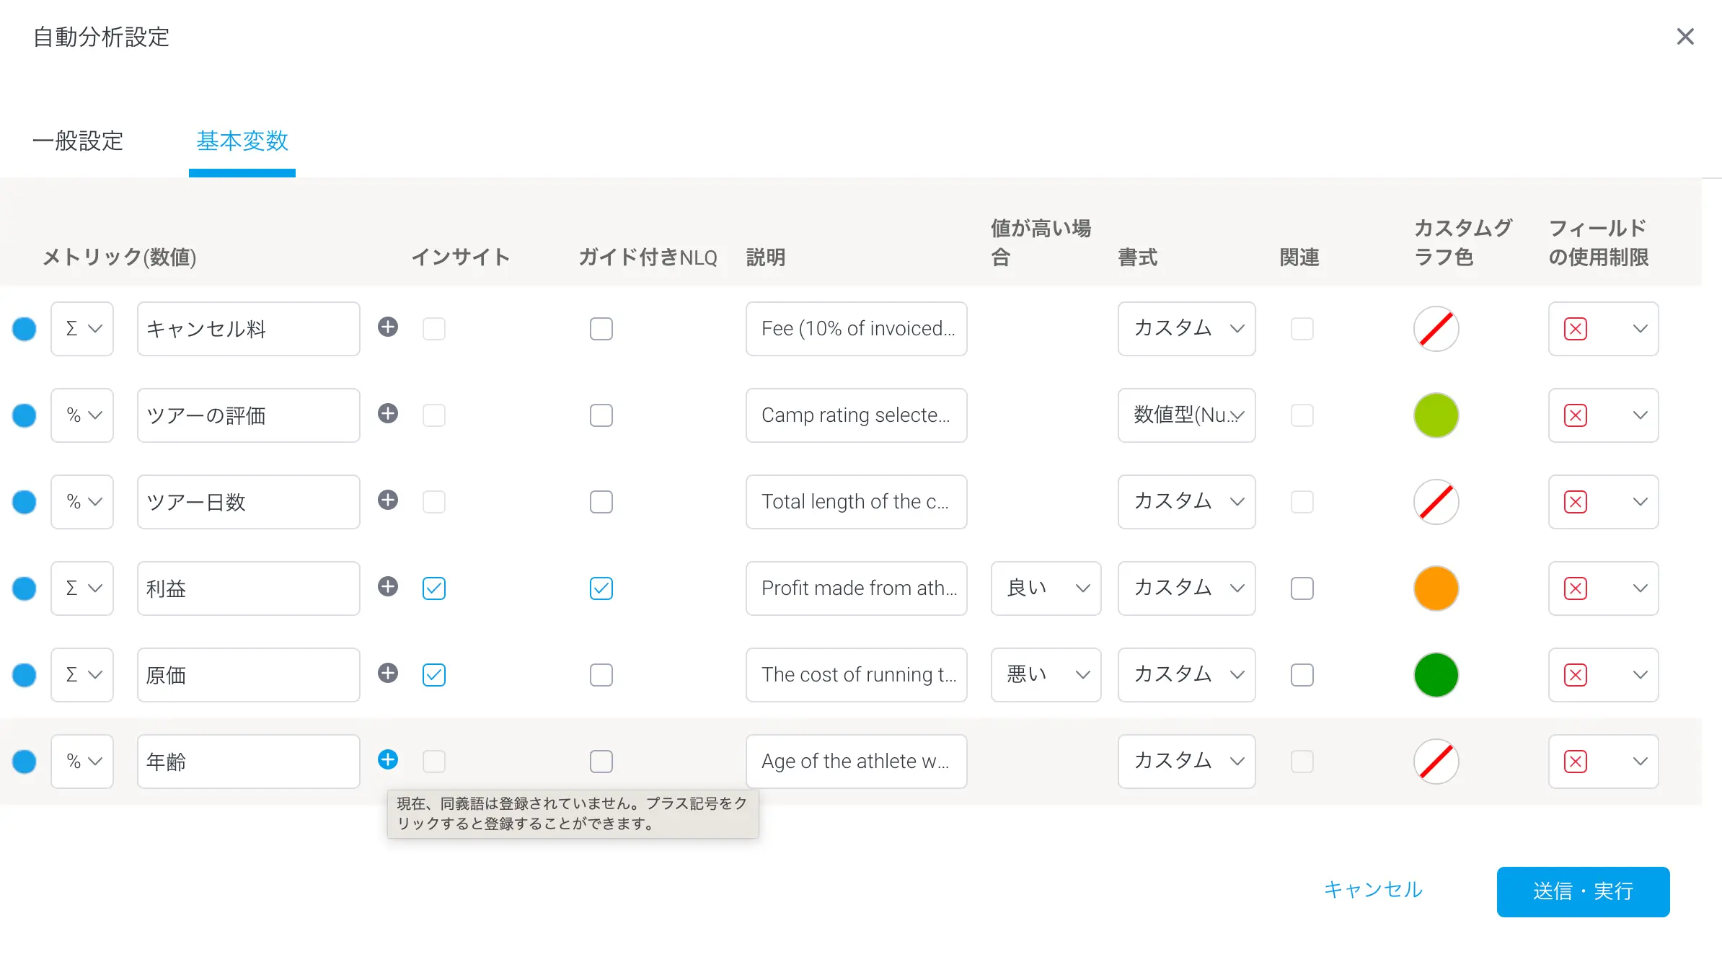Expand the Σ aggregation dropdown for キャンセル料

coord(82,329)
